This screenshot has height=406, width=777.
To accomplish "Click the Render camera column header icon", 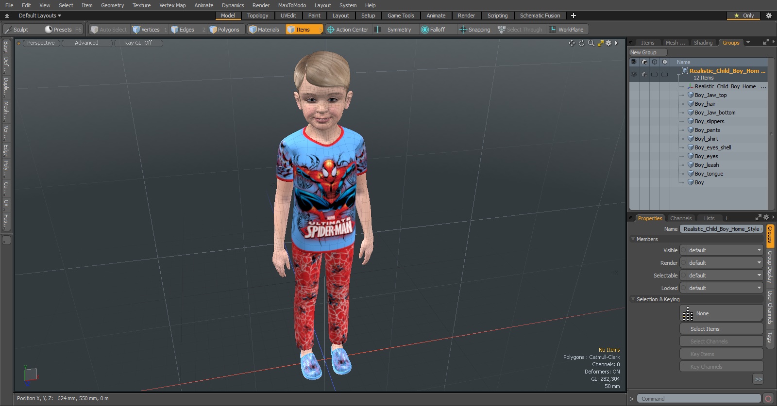I will pos(644,62).
